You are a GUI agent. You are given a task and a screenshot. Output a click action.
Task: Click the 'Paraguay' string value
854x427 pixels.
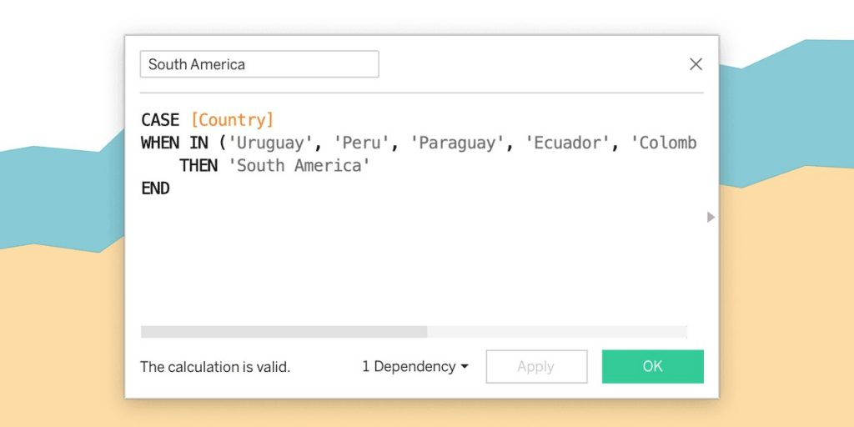pos(457,143)
